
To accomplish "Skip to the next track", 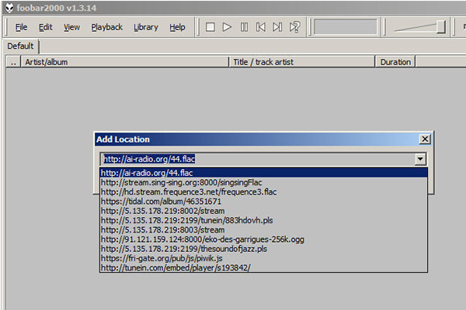I will coord(277,27).
